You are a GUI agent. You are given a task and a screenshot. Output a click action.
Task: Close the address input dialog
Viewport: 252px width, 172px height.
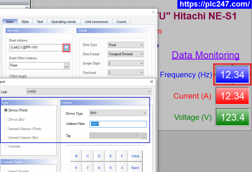(151, 81)
